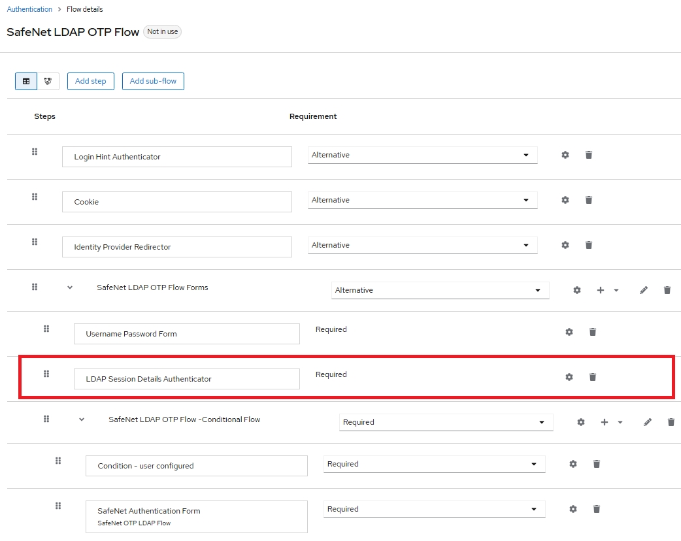Edit the Conditional Flow with pencil icon
681x541 pixels.
pyautogui.click(x=648, y=422)
